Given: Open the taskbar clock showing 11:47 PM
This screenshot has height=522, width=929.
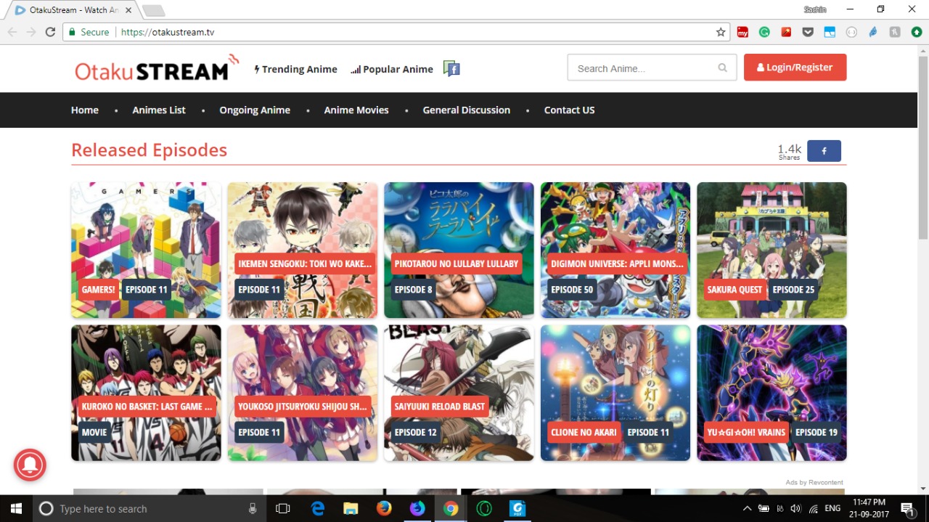Looking at the screenshot, I should pos(869,508).
